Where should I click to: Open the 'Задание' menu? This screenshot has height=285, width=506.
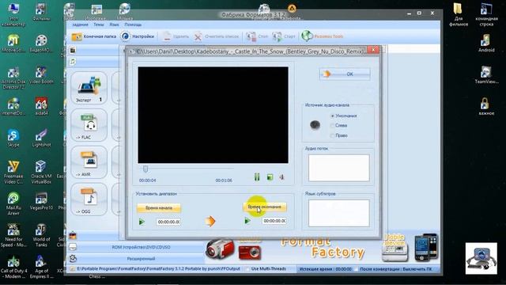click(x=80, y=25)
